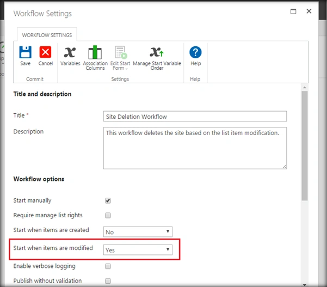The image size is (327, 287).
Task: Click the Edit Start Form icon
Action: click(x=121, y=52)
